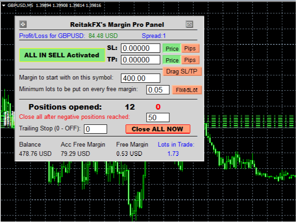Click ReitakFX's Margin Pro Panel title
296x222 pixels.
pos(117,25)
